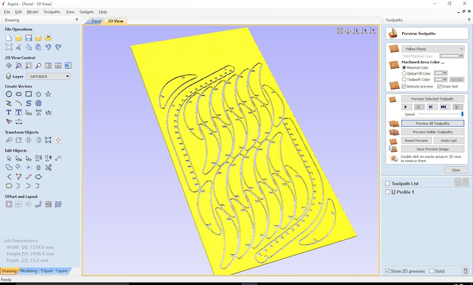Select Toolpath Color radio option
This screenshot has width=473, height=285.
pos(404,80)
